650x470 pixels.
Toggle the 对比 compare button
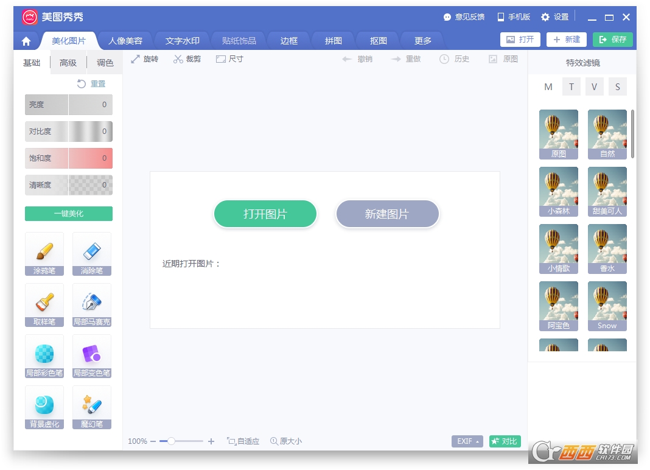click(505, 441)
